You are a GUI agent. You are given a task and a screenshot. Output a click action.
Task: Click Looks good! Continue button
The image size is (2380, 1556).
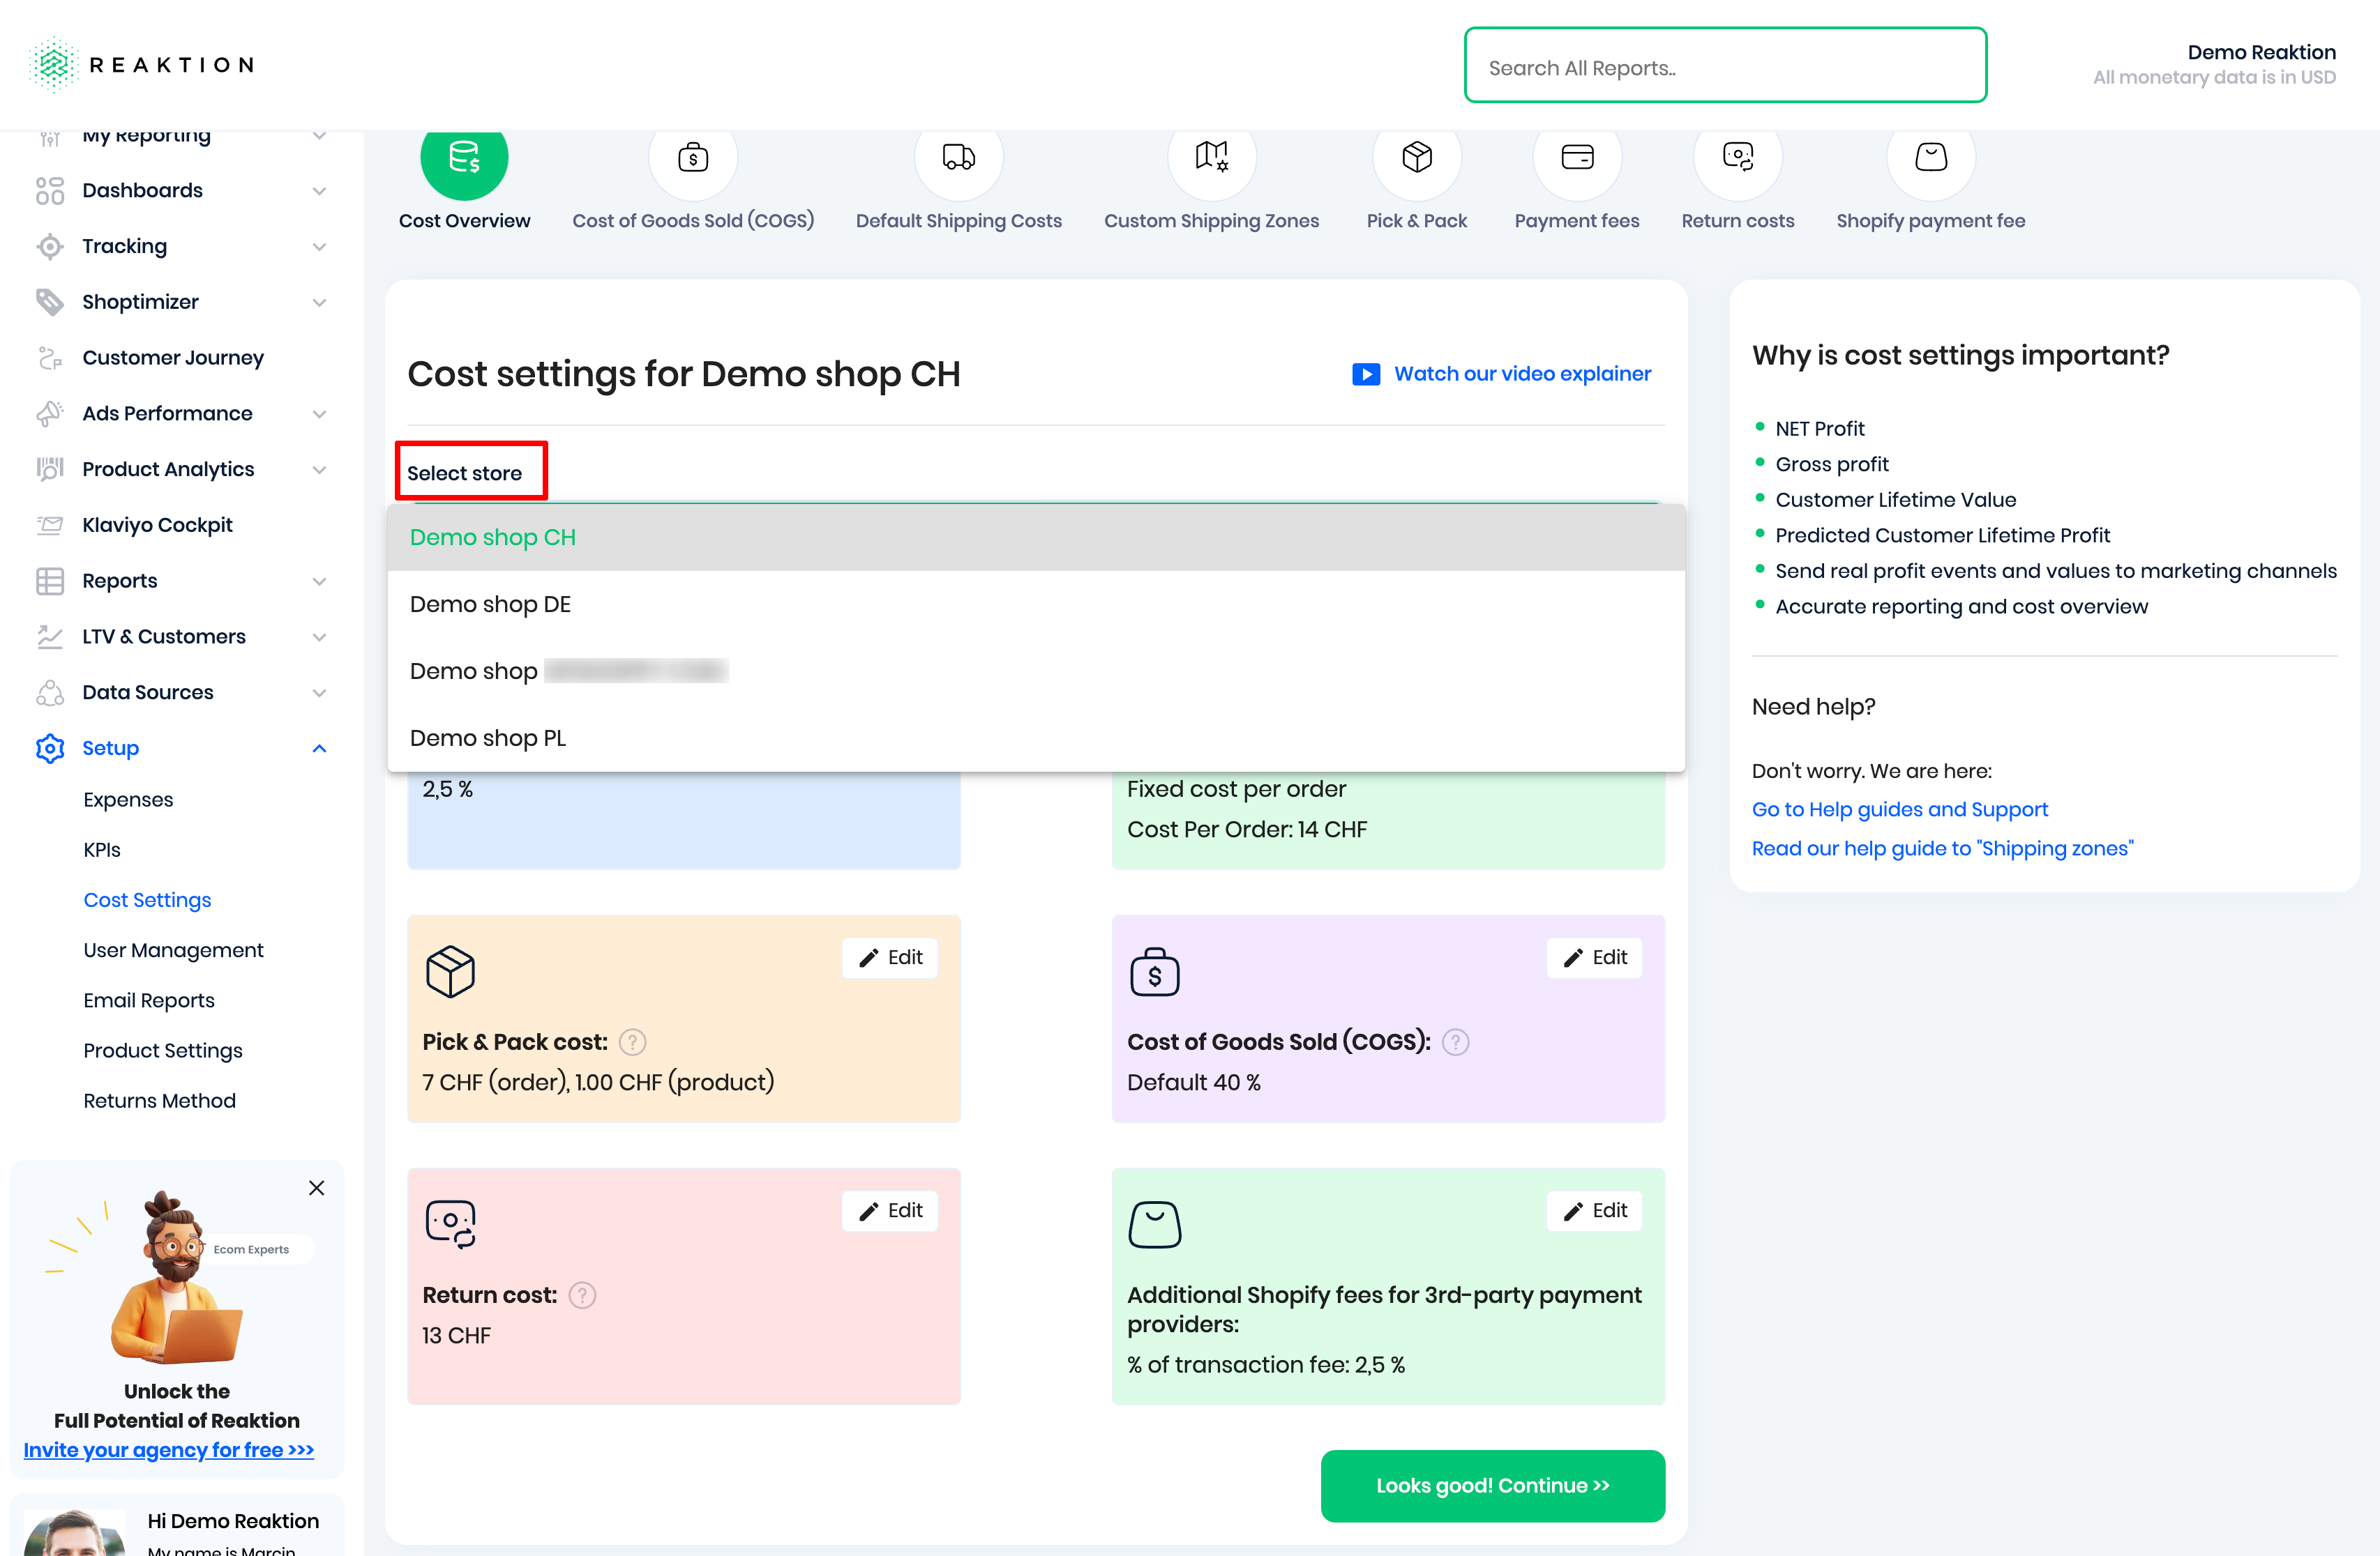pos(1492,1486)
